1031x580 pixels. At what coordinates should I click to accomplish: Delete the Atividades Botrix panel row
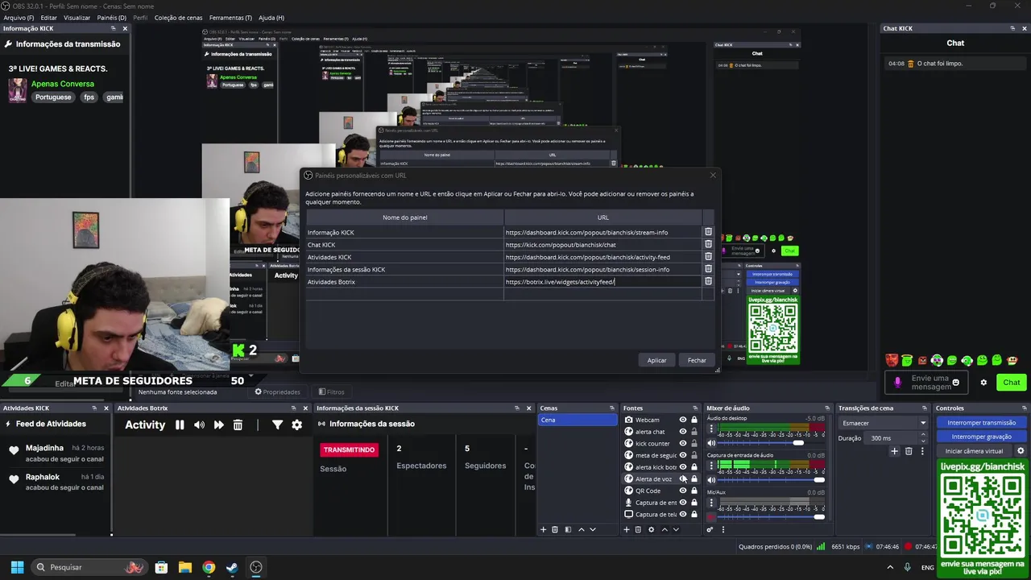pos(708,281)
